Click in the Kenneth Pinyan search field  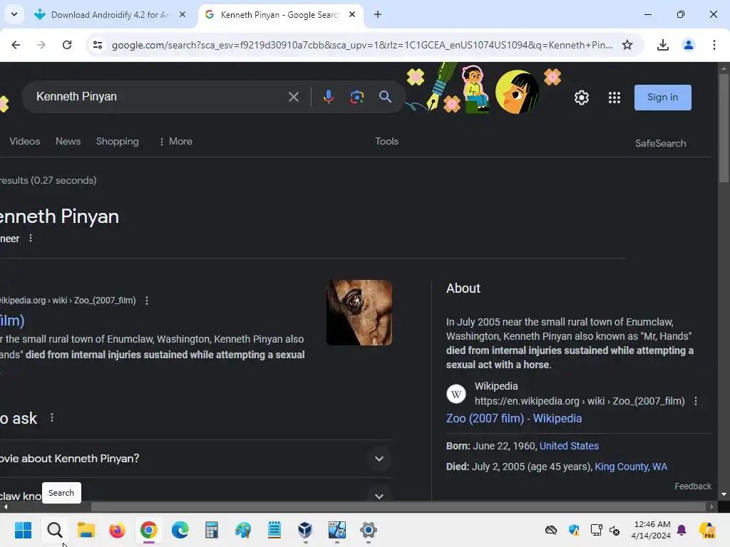158,97
